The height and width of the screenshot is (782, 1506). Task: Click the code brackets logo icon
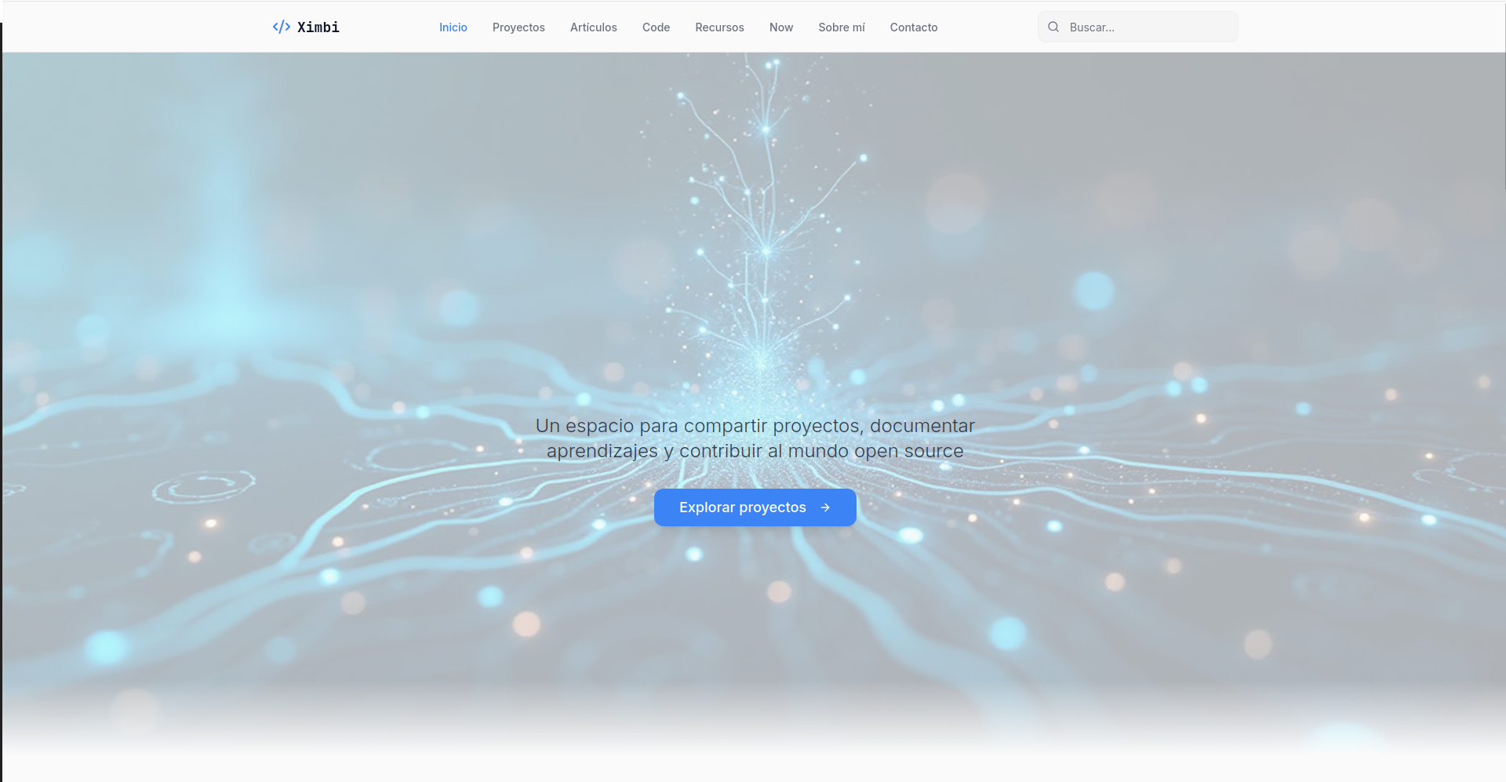pos(281,27)
